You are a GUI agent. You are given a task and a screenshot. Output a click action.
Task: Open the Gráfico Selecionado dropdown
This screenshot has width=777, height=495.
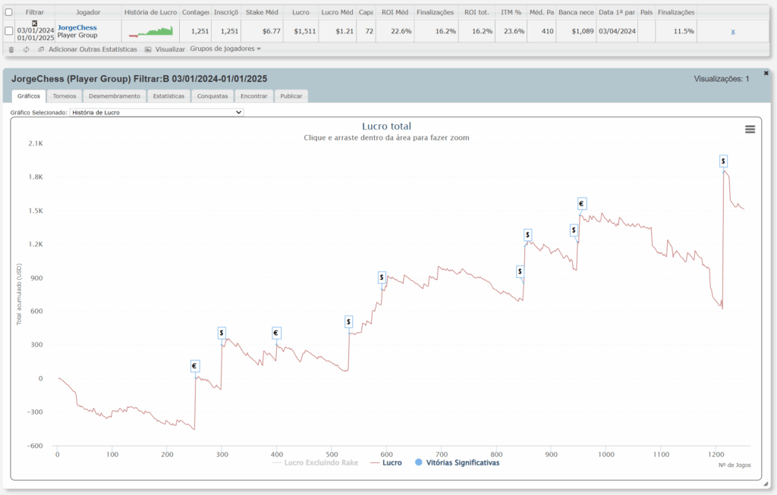(x=156, y=112)
